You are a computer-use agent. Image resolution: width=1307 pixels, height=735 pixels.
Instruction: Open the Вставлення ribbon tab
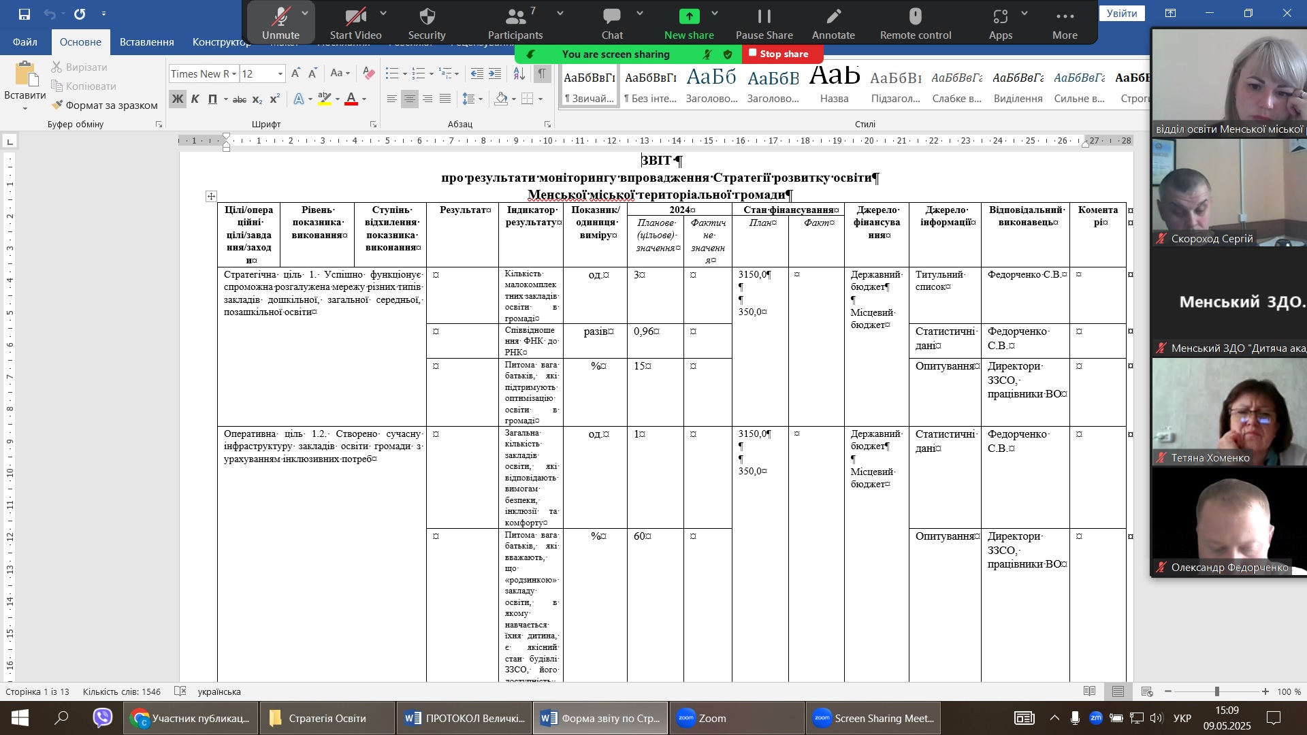click(146, 42)
